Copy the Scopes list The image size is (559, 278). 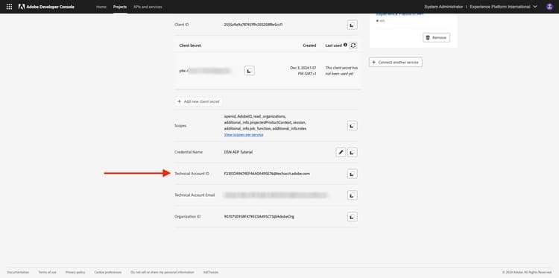(353, 125)
